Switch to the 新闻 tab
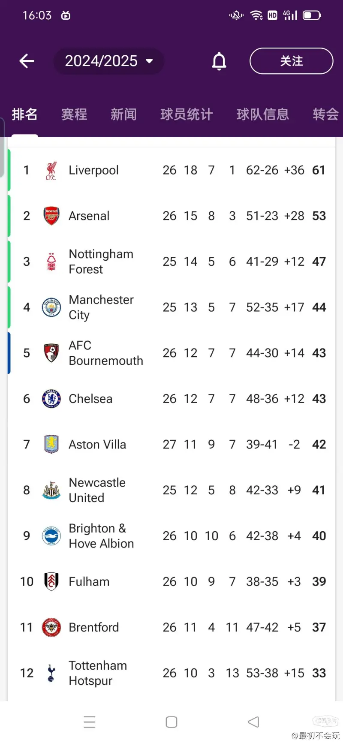The width and height of the screenshot is (343, 743). pos(123,114)
